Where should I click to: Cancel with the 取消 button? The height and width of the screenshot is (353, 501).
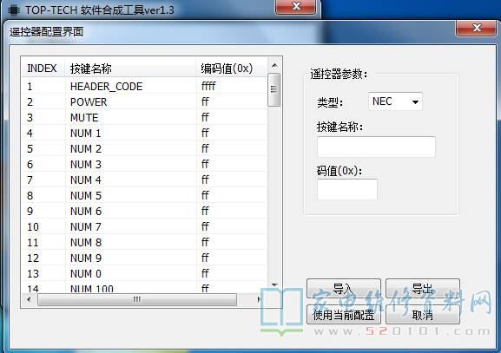pos(422,315)
